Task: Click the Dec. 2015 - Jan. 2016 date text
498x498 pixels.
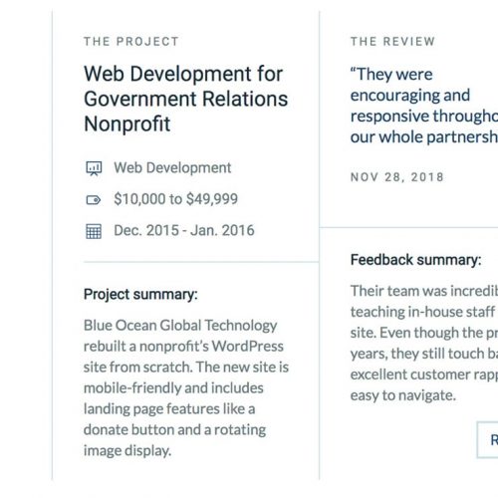Action: point(184,230)
